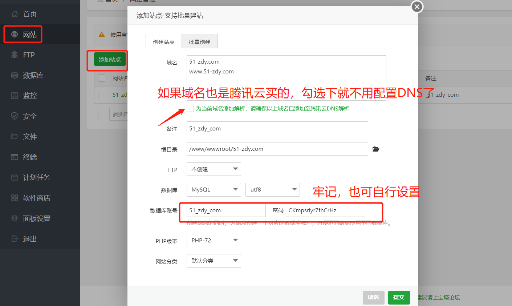Select the header checkbox above 网站名 column

tap(102, 78)
